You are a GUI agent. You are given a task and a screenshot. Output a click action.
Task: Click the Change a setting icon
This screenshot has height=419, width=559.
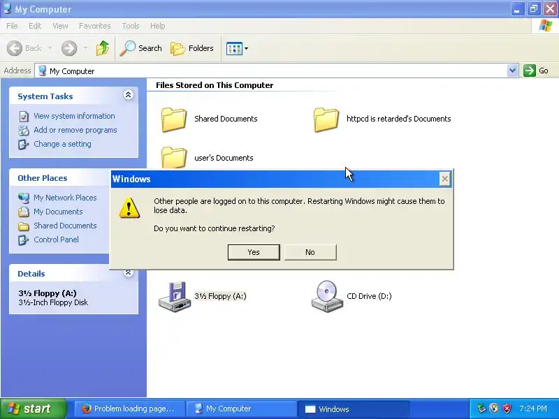(24, 145)
